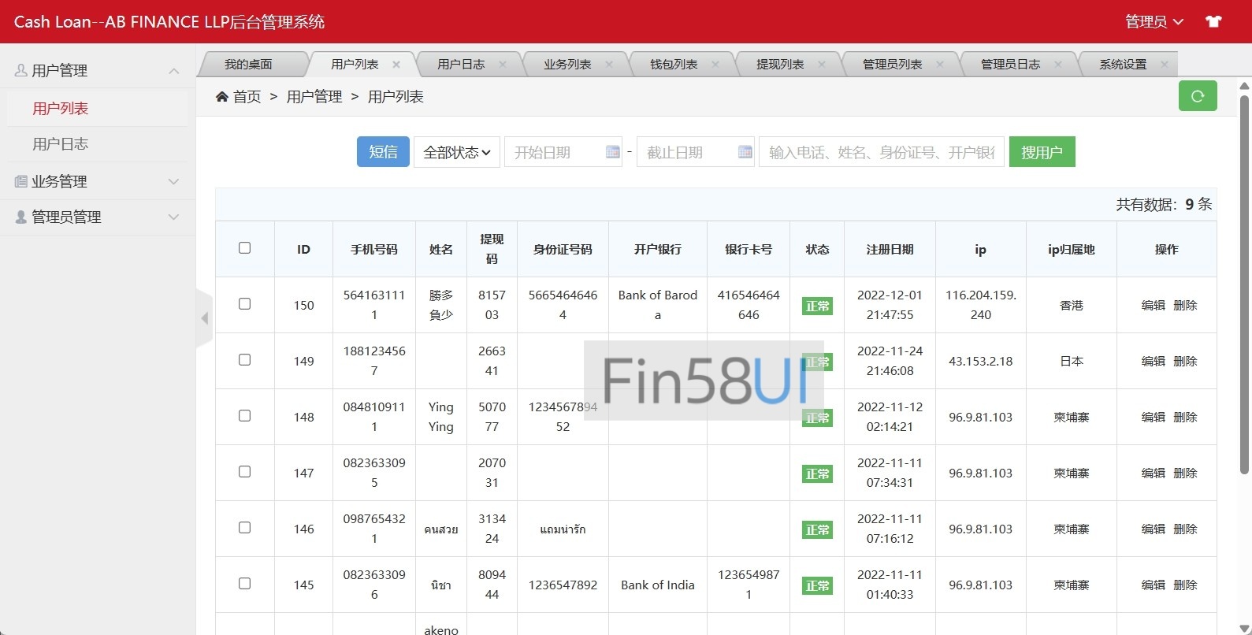Click 编辑 for user ID 149
The width and height of the screenshot is (1252, 635).
click(1153, 361)
